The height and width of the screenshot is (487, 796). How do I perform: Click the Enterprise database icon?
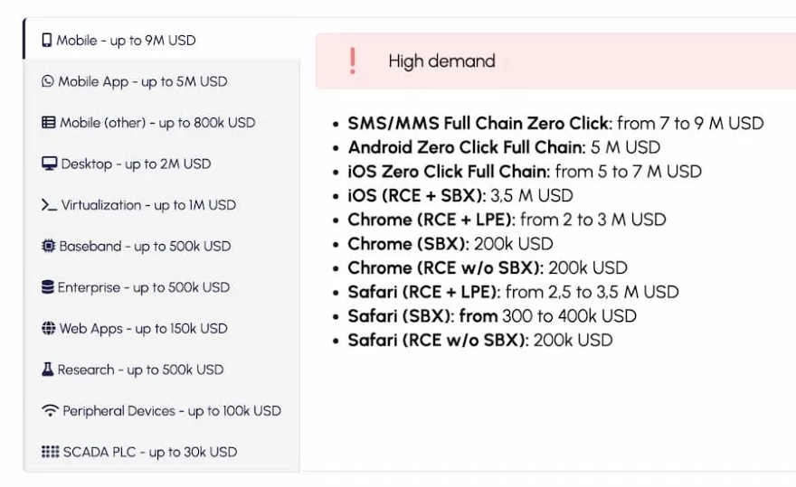pos(48,287)
